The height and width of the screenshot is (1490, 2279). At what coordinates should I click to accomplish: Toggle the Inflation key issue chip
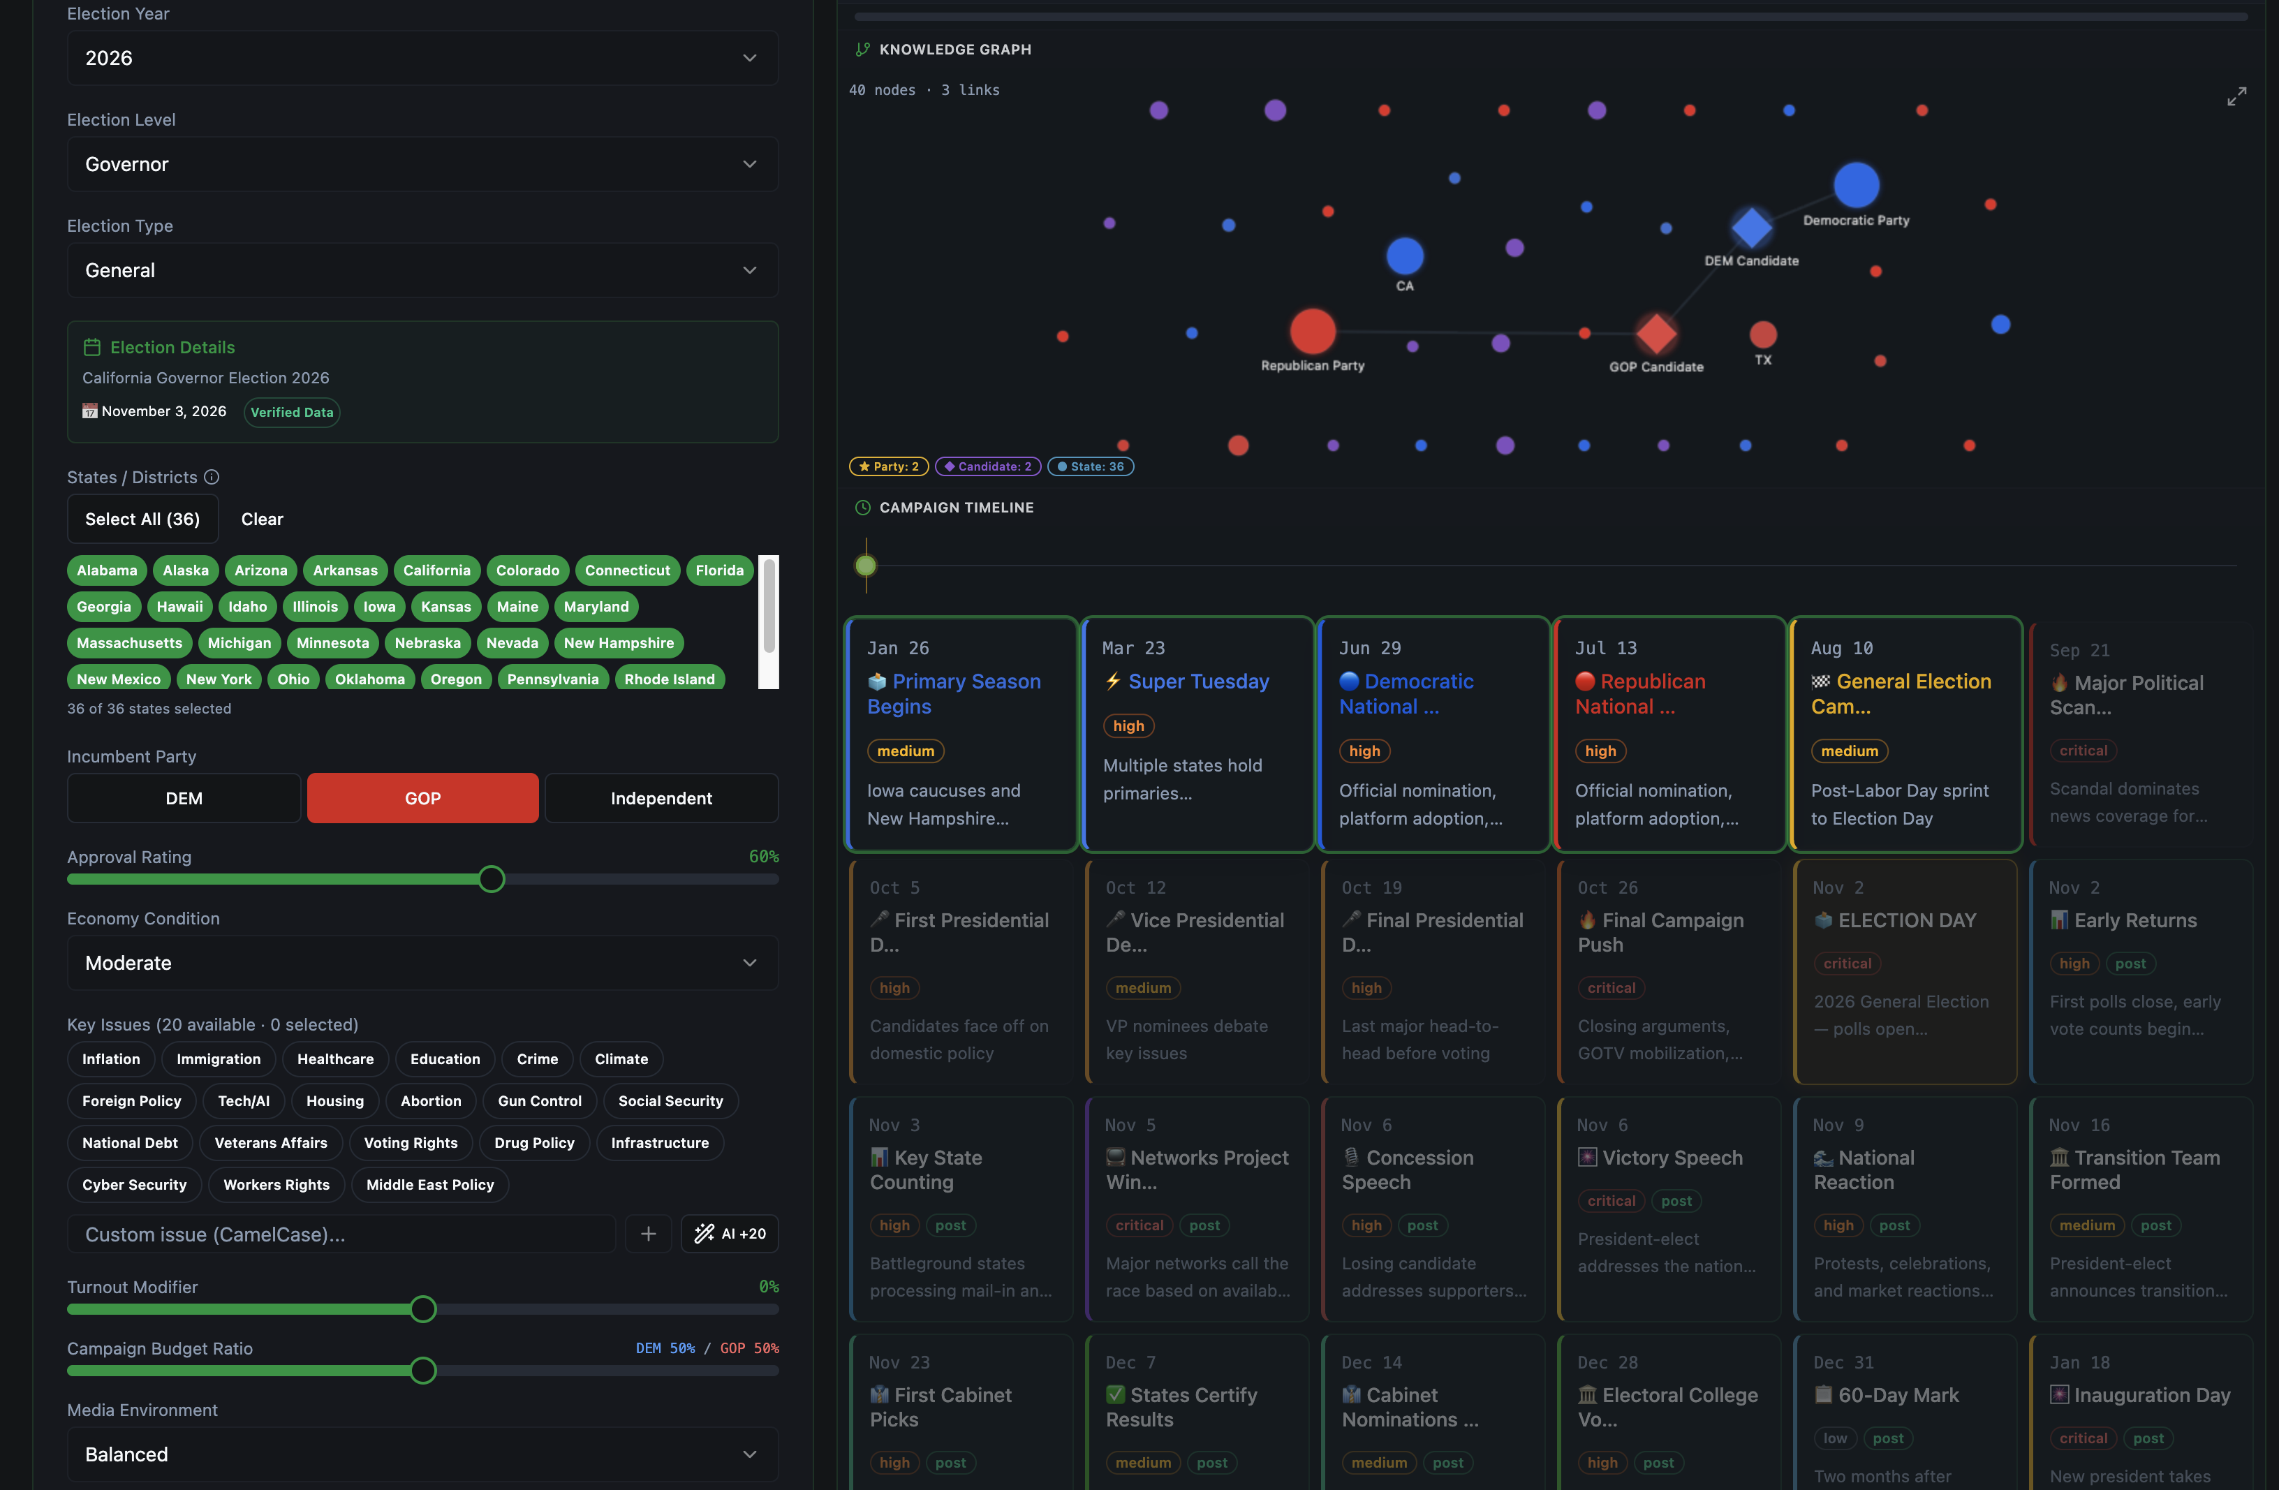pos(111,1059)
